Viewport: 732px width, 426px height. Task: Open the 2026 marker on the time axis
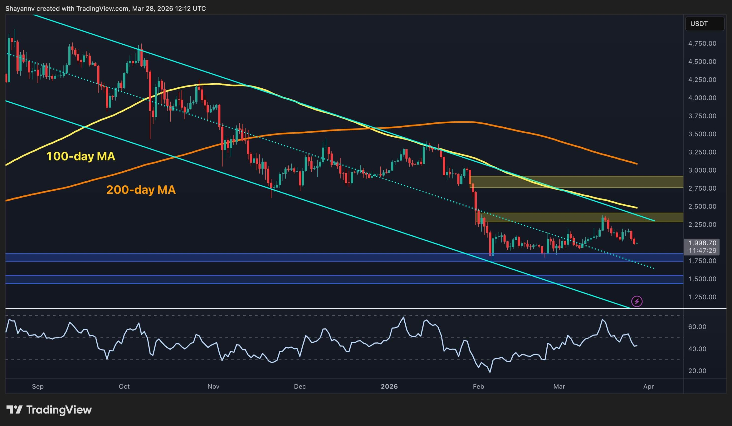(x=389, y=387)
